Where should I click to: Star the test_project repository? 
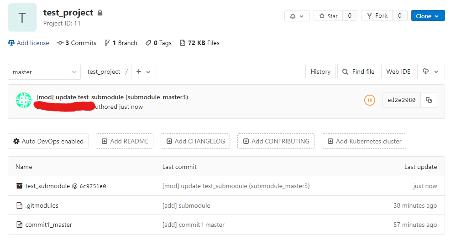click(x=328, y=16)
